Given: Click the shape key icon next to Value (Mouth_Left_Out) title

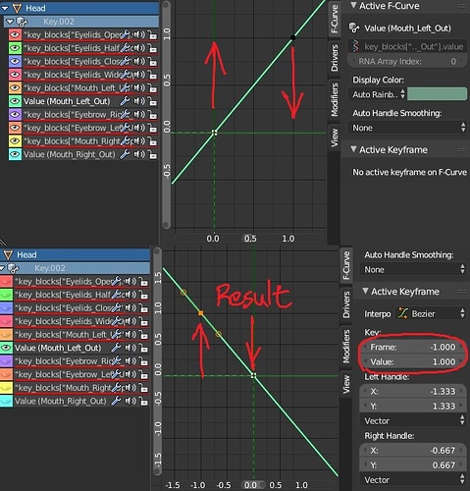Looking at the screenshot, I should 354,28.
